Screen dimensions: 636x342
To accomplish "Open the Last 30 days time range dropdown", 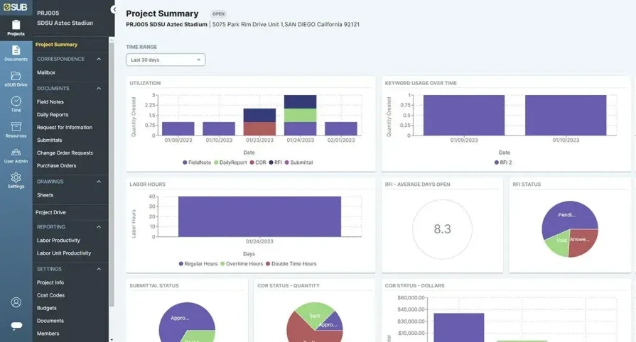I will (166, 60).
